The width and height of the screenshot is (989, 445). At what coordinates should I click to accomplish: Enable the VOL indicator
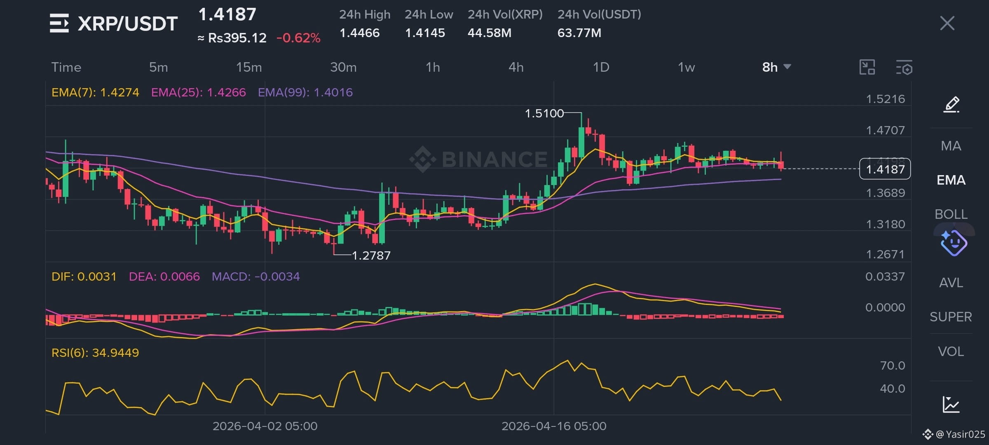coord(951,351)
